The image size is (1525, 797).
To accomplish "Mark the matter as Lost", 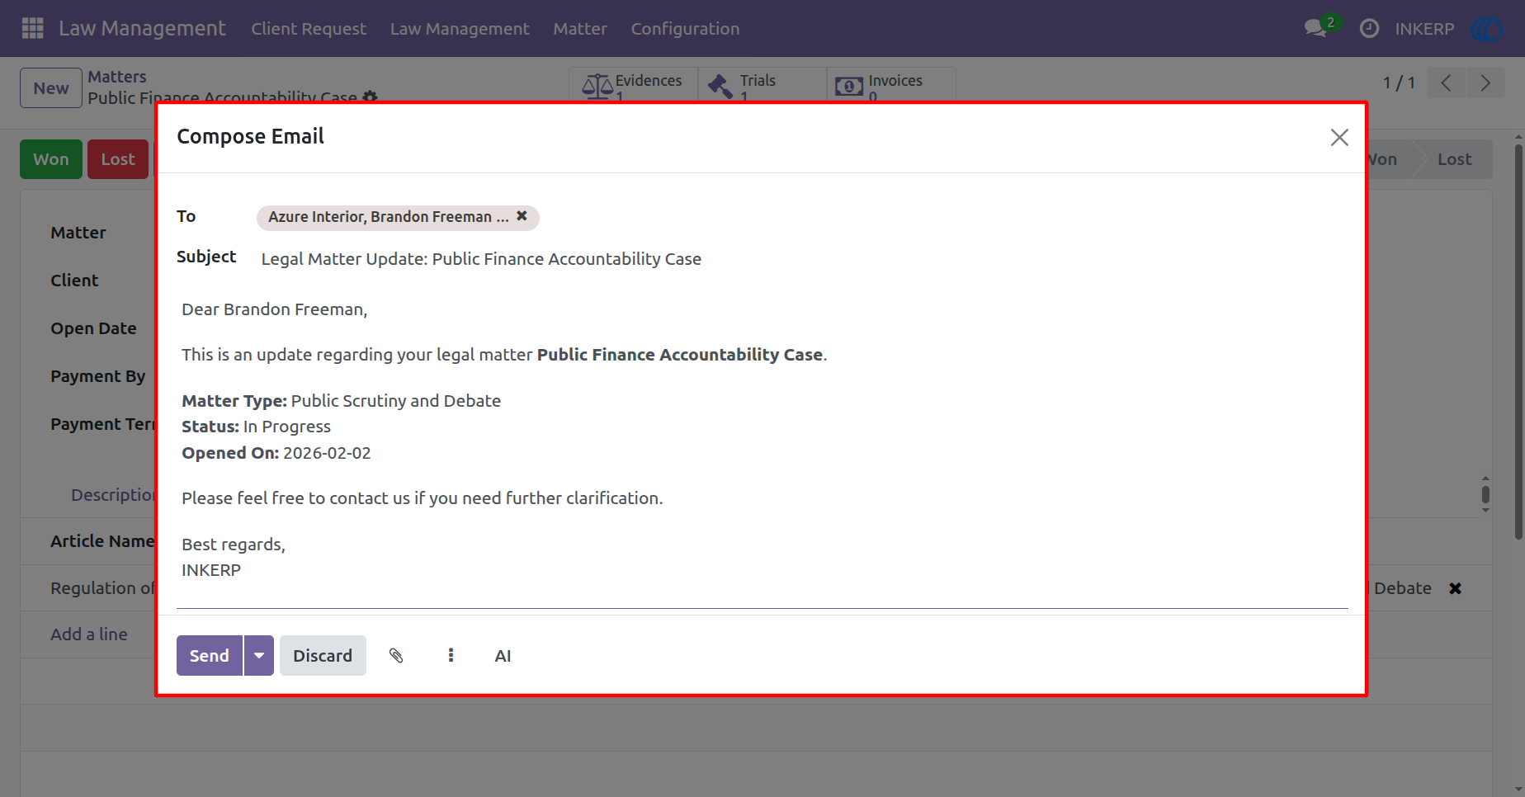I will [118, 159].
